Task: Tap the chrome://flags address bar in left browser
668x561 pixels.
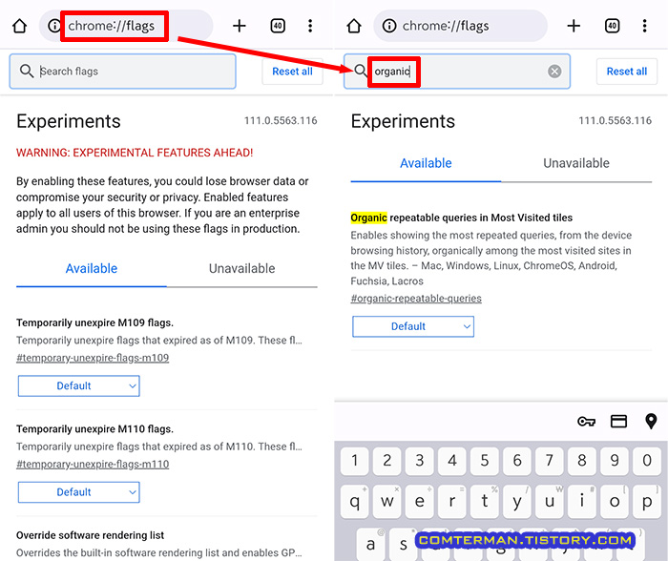Action: coord(126,26)
